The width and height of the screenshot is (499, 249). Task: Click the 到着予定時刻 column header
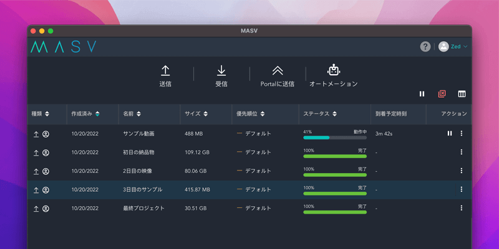point(391,114)
